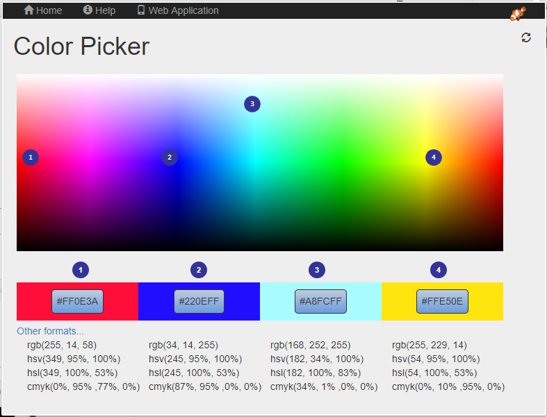Viewport: 547px width, 417px height.
Task: Select the cmyk(0%, 95% ,77%, 0%) value
Action: (x=83, y=386)
